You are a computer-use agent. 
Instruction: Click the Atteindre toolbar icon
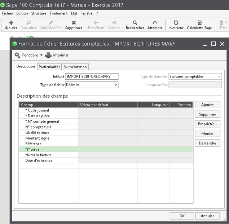tap(155, 23)
